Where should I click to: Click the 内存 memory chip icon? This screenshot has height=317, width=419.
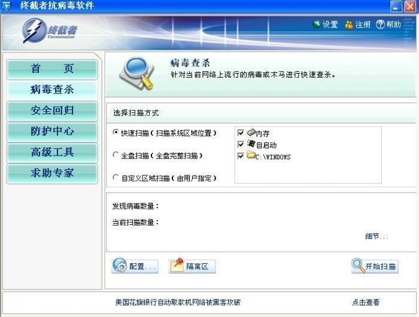point(251,132)
